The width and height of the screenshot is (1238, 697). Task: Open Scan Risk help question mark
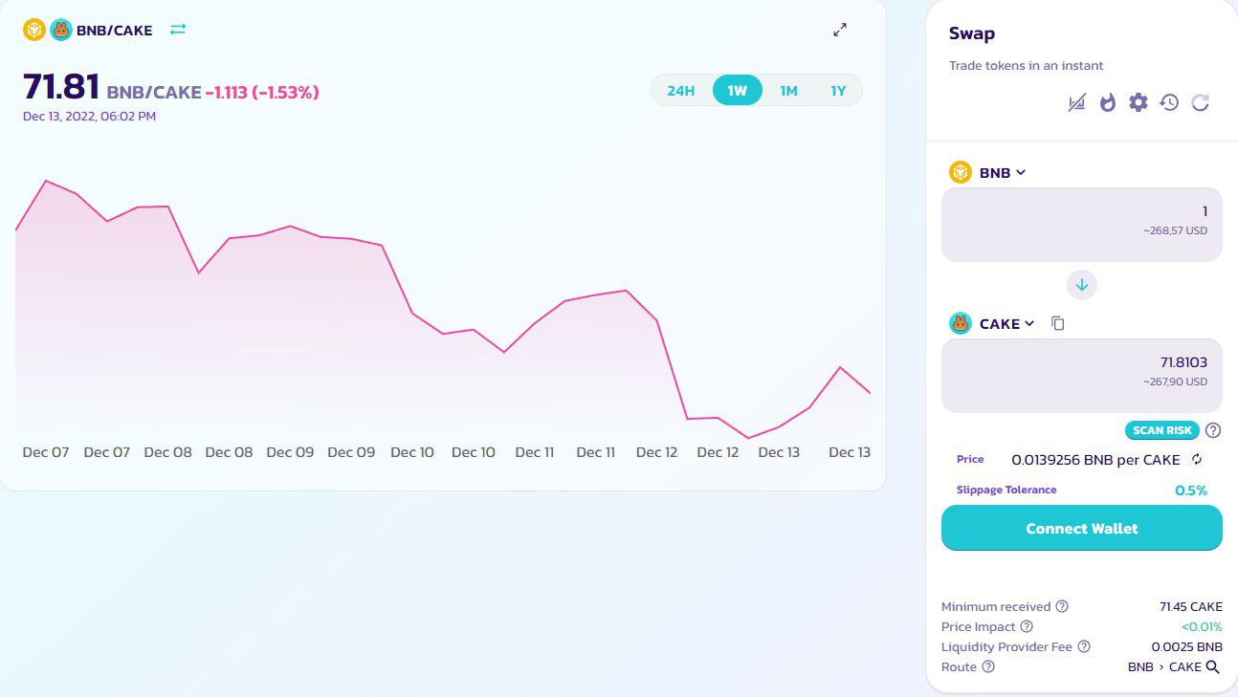[1213, 430]
